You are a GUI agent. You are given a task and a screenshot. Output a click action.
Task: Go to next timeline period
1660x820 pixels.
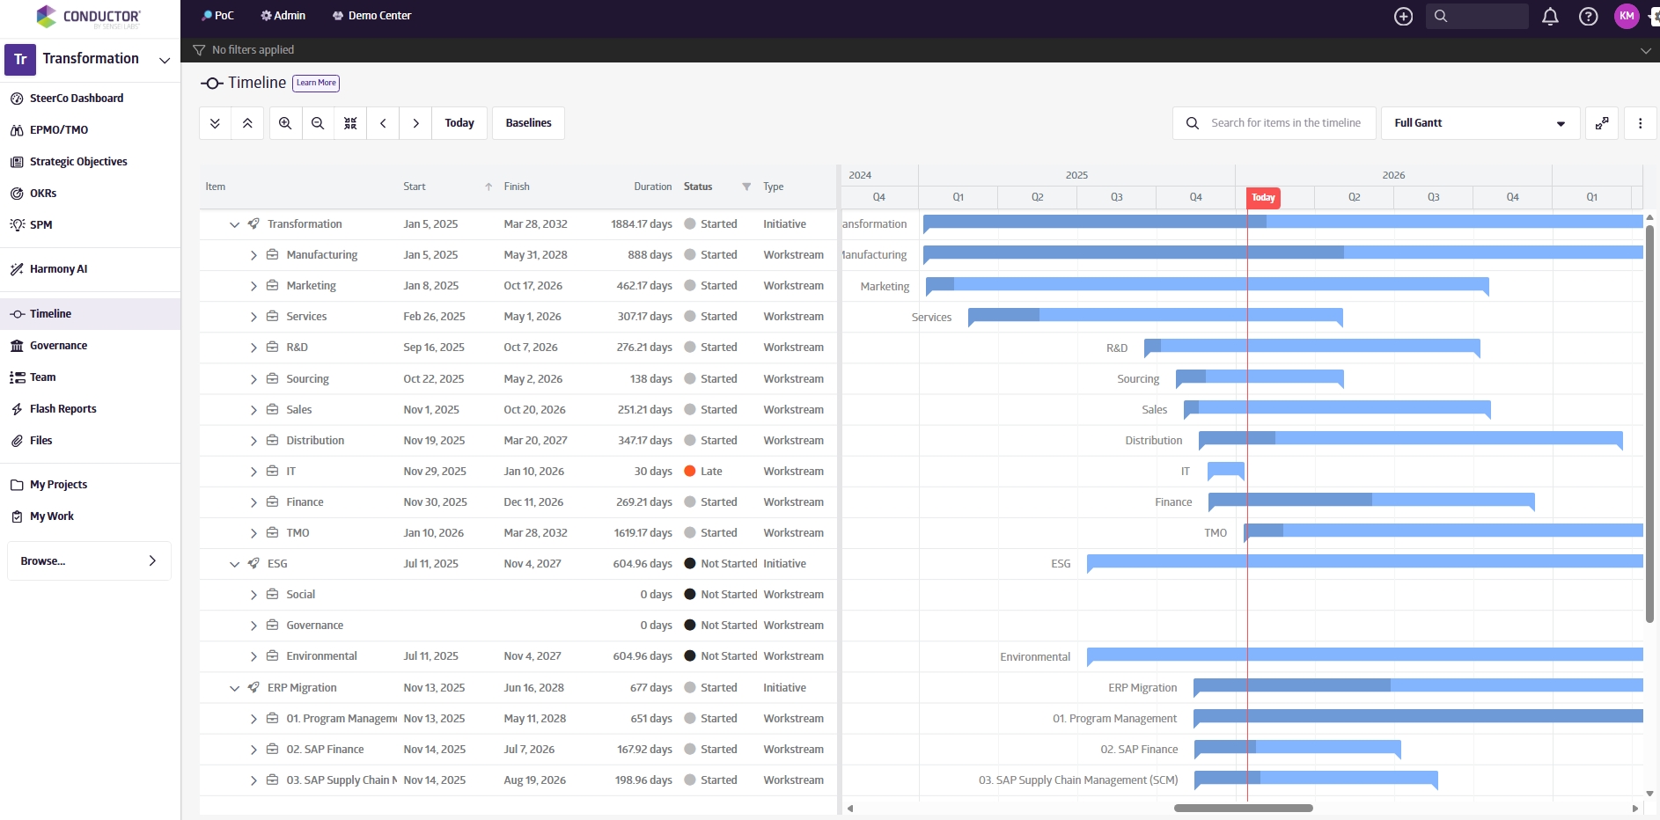pos(415,123)
